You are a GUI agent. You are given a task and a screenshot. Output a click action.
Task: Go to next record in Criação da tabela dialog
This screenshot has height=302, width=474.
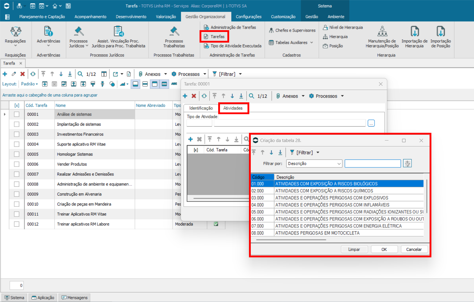tap(271, 152)
